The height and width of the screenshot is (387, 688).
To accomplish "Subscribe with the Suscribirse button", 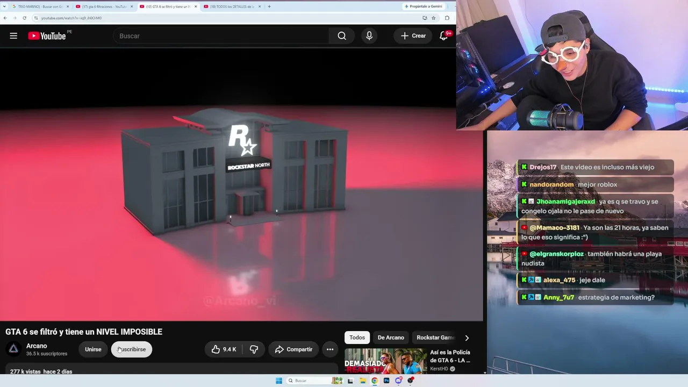I will tap(132, 349).
